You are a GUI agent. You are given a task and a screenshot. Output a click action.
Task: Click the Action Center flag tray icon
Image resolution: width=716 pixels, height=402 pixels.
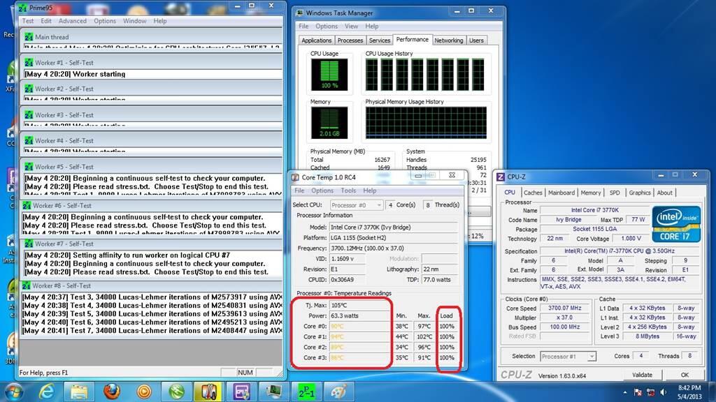(638, 392)
